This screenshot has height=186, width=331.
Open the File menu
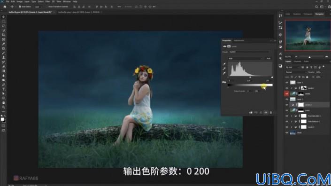point(8,1)
